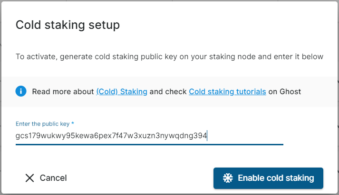Click the 'To activate, generate' instruction text
The height and width of the screenshot is (195, 339).
pyautogui.click(x=57, y=57)
